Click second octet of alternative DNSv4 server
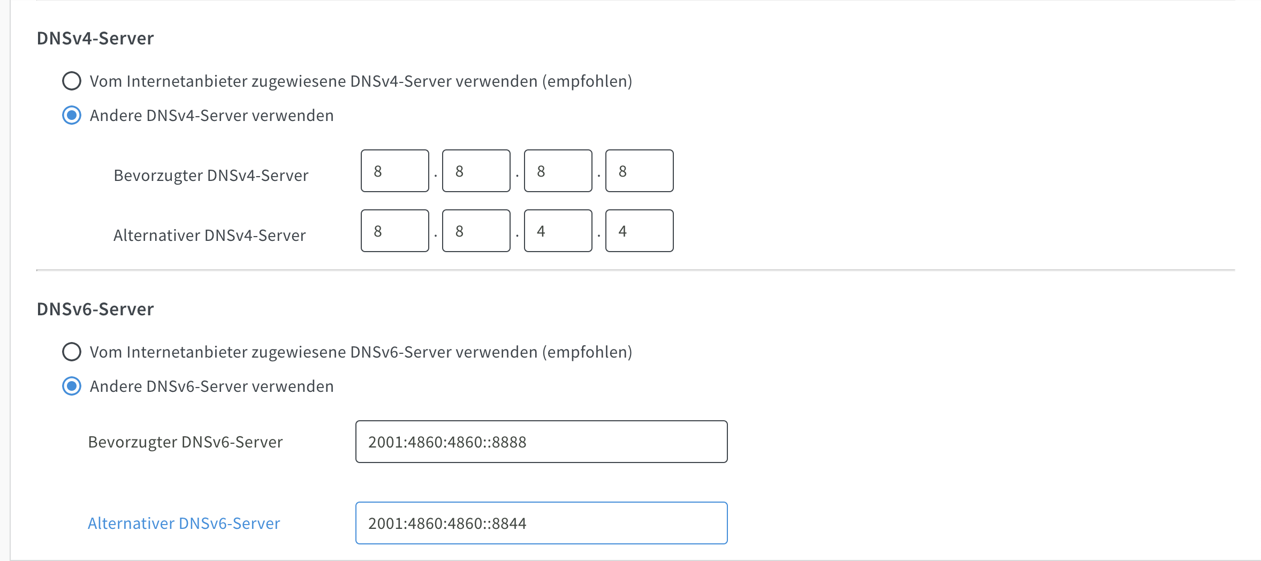The width and height of the screenshot is (1261, 561). pos(476,231)
